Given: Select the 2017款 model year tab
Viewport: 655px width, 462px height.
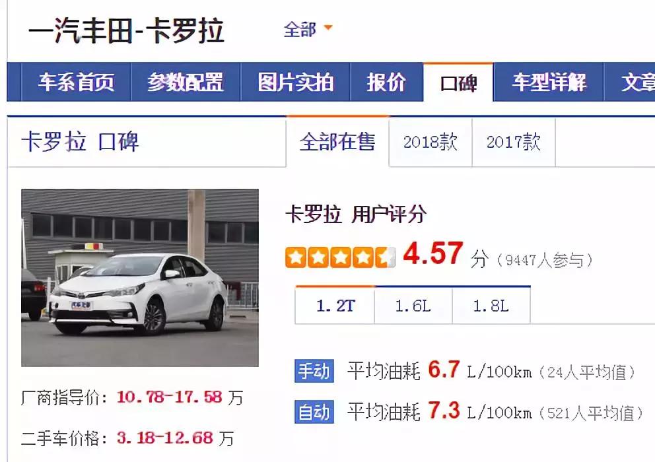Looking at the screenshot, I should [x=513, y=142].
